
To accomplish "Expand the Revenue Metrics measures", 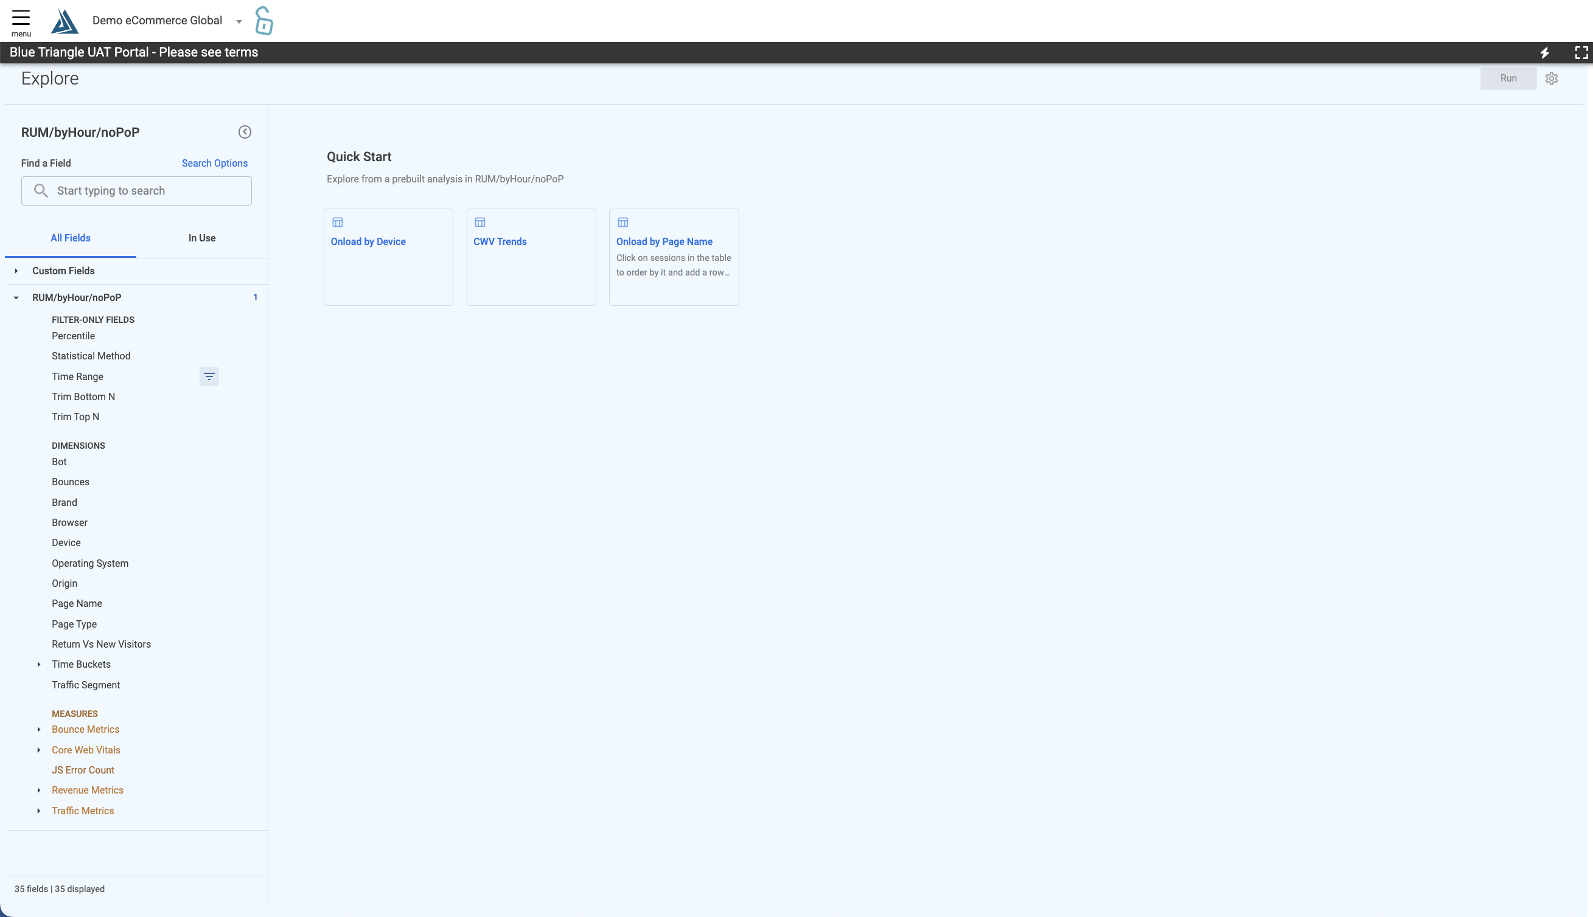I will click(39, 791).
